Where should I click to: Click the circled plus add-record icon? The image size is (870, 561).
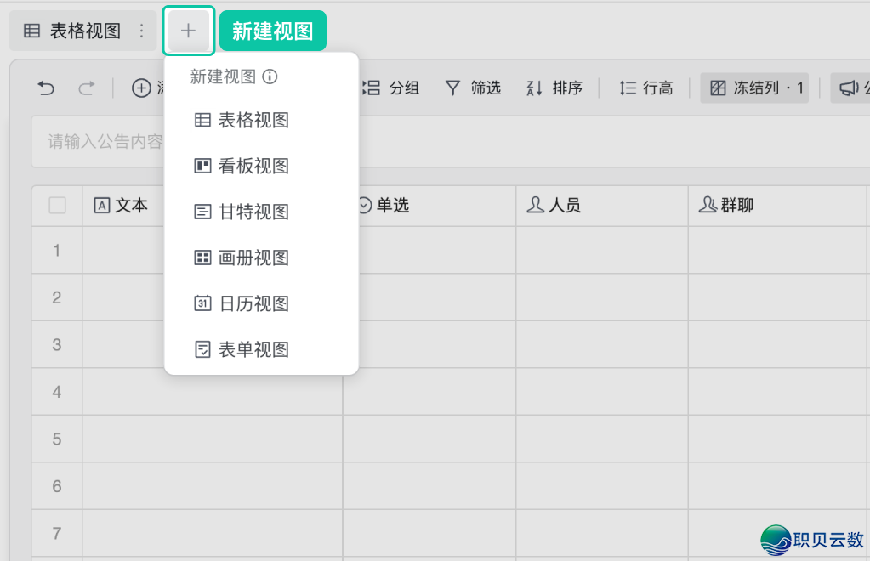coord(141,88)
